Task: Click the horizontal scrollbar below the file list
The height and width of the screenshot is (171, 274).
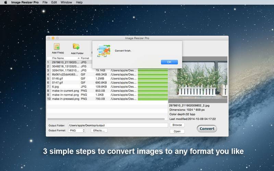Action: click(x=106, y=119)
